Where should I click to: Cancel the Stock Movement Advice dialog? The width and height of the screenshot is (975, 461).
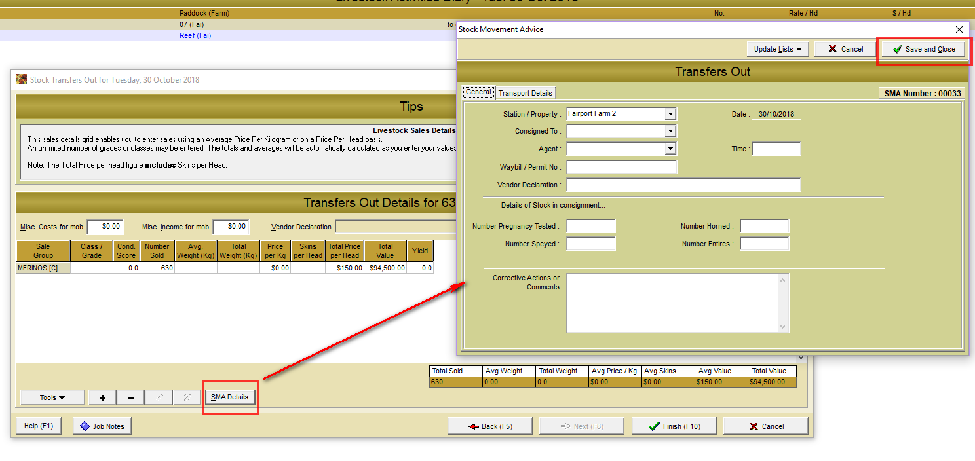[845, 49]
